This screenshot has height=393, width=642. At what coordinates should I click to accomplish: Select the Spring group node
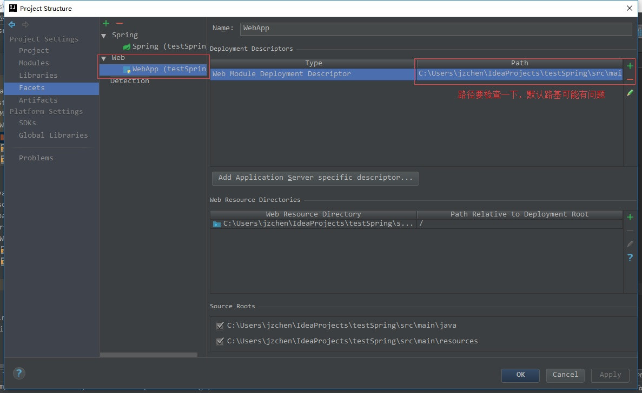125,35
